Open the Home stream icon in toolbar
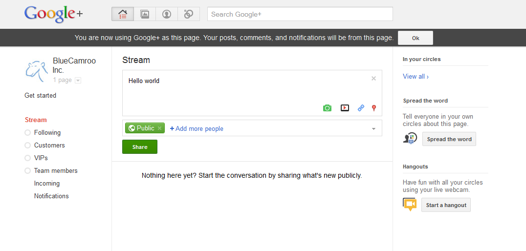Screen dimensions: 526x251 pos(122,14)
